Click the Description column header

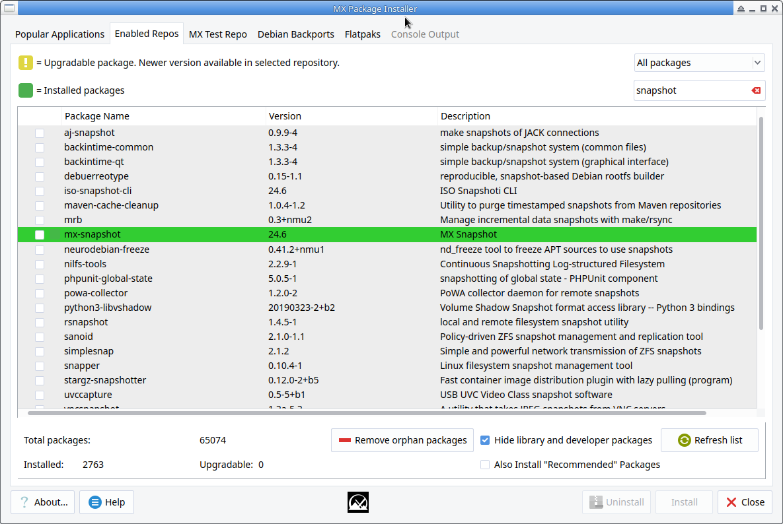(x=597, y=116)
